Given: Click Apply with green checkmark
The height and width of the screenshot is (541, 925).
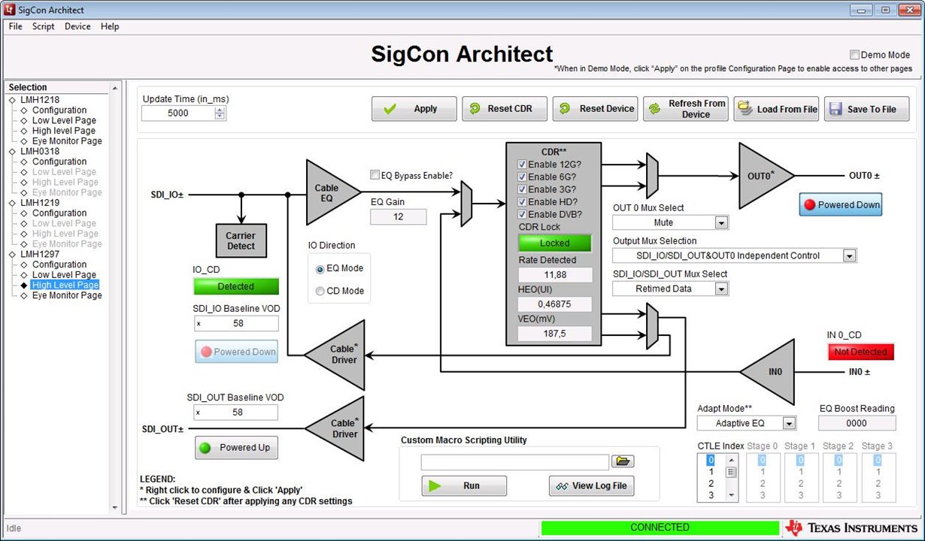Looking at the screenshot, I should 414,109.
